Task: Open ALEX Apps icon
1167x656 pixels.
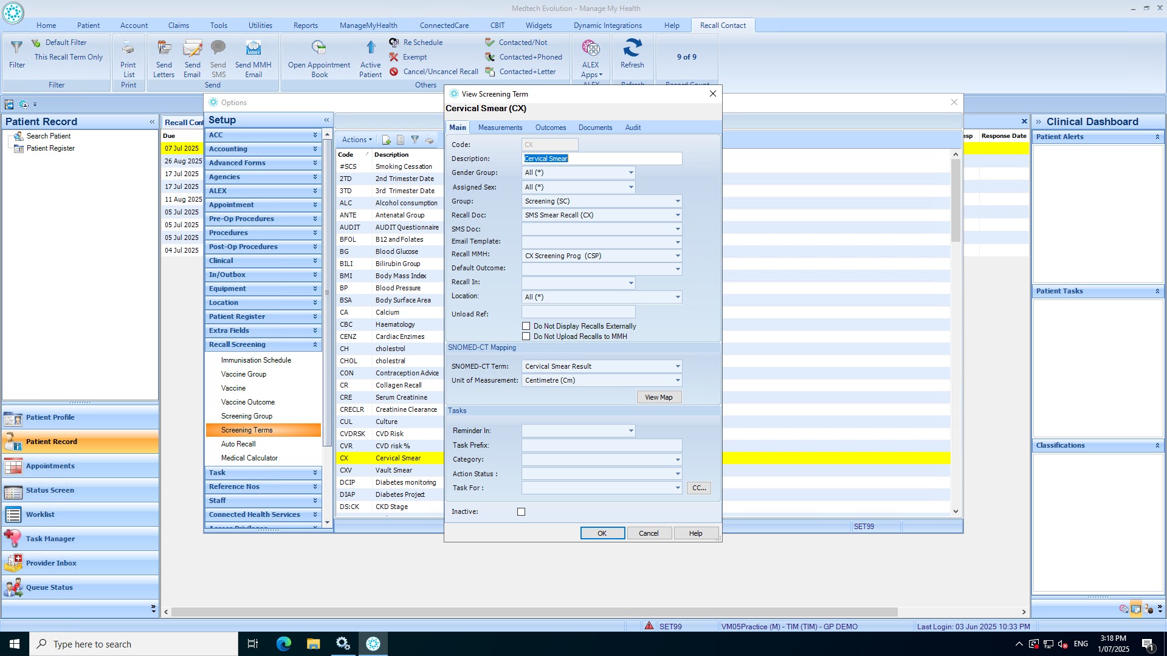Action: tap(590, 48)
